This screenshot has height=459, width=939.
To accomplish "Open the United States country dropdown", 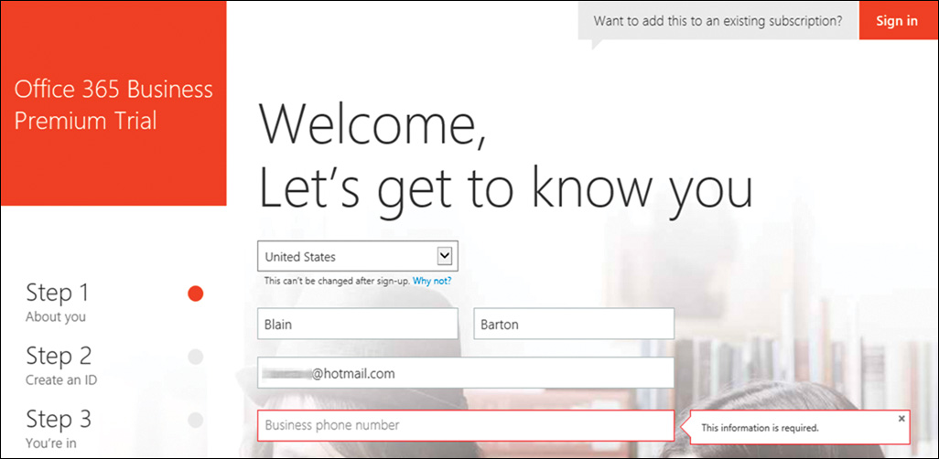I will point(358,257).
